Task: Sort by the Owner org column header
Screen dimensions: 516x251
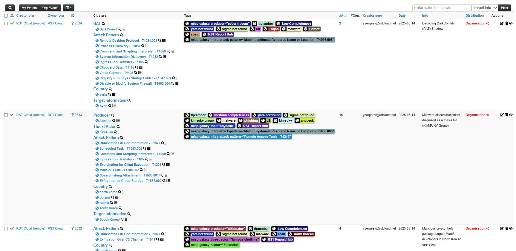Action: tap(56, 16)
